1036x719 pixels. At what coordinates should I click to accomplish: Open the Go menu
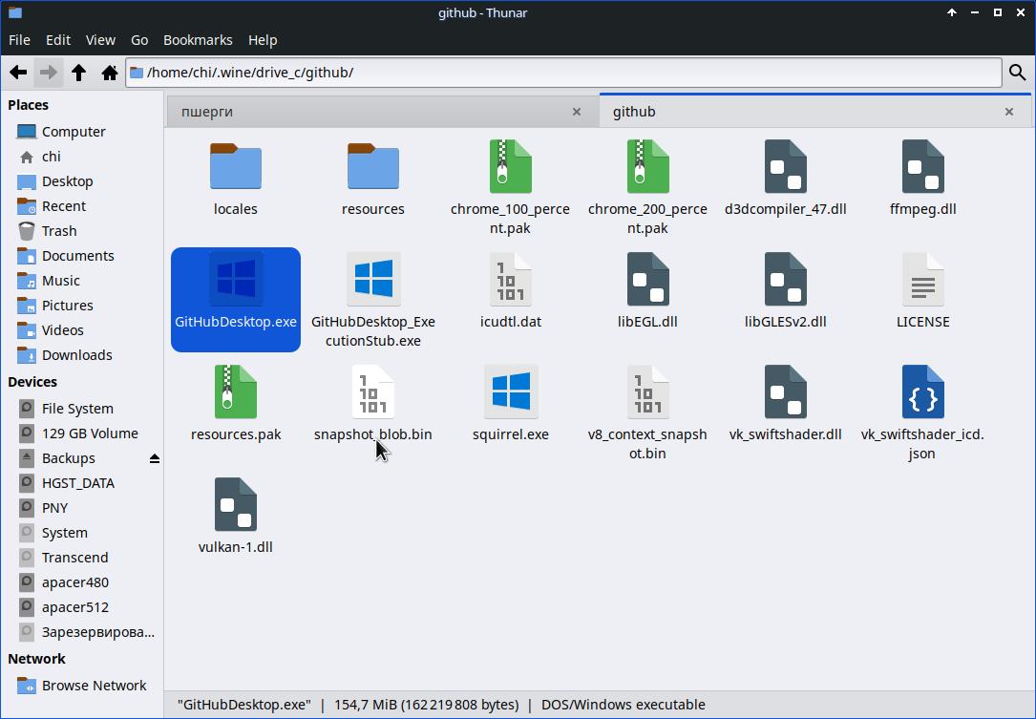pos(139,40)
